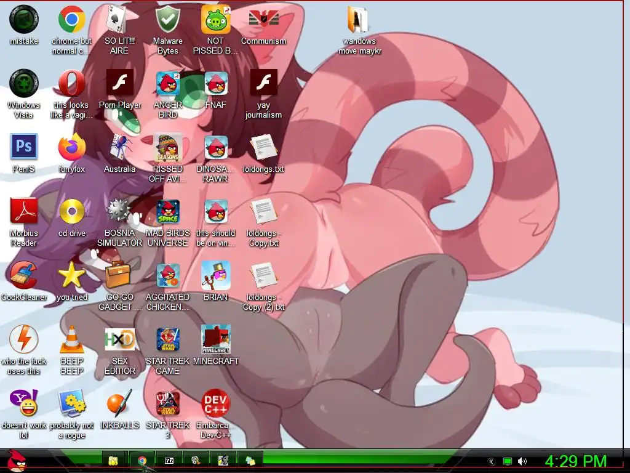
Task: Open the folder button on the taskbar
Action: (x=114, y=460)
